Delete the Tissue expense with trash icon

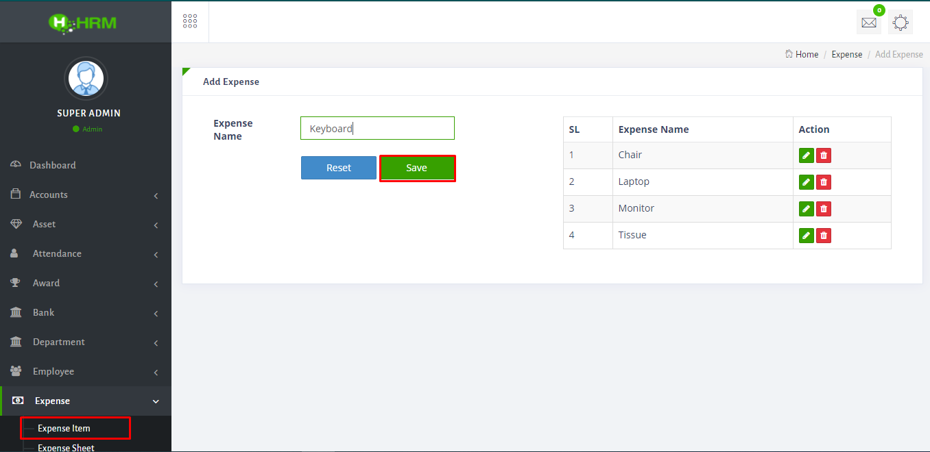click(824, 236)
